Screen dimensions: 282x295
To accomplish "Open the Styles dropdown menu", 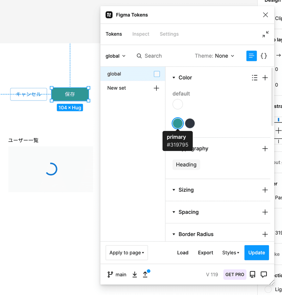I will (x=231, y=253).
